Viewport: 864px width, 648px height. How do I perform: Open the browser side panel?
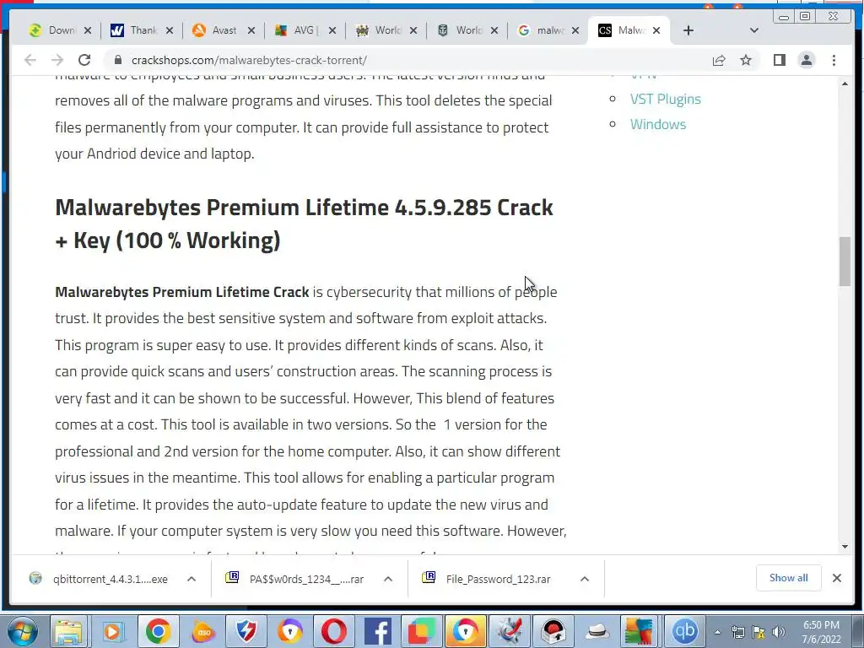click(x=779, y=60)
